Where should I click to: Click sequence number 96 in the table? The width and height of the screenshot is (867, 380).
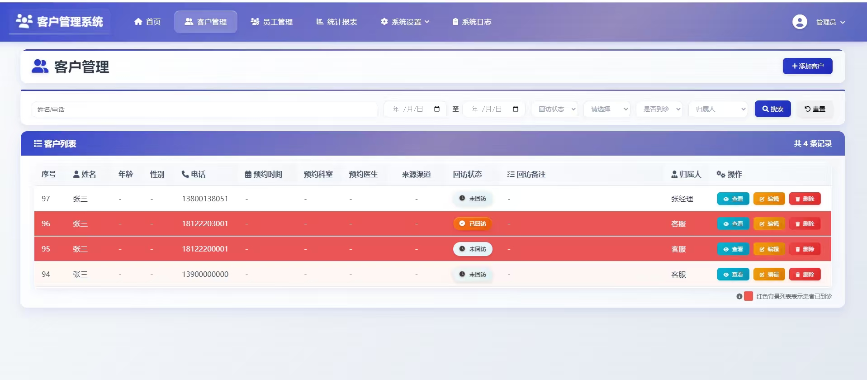(x=46, y=223)
